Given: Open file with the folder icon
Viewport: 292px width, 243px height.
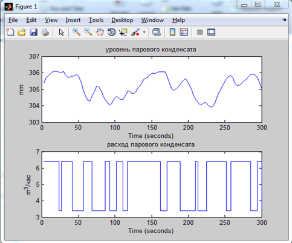Looking at the screenshot, I should (22, 32).
